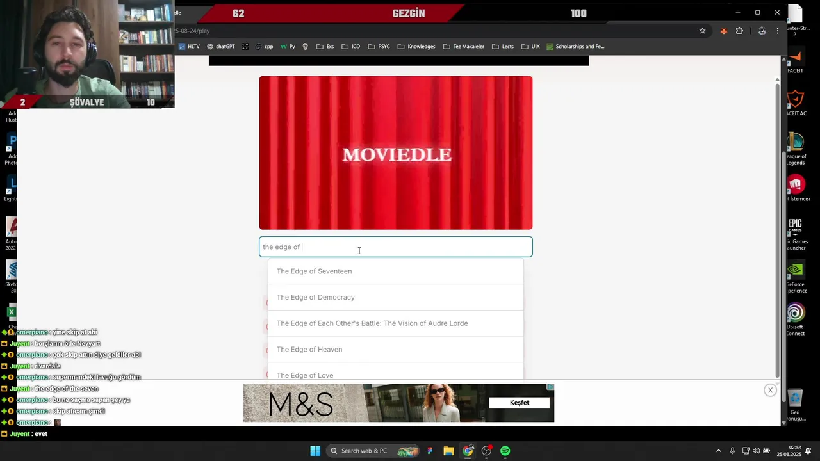Open the Knowledges bookmark folder
Screen dimensions: 820x461
pos(416,46)
